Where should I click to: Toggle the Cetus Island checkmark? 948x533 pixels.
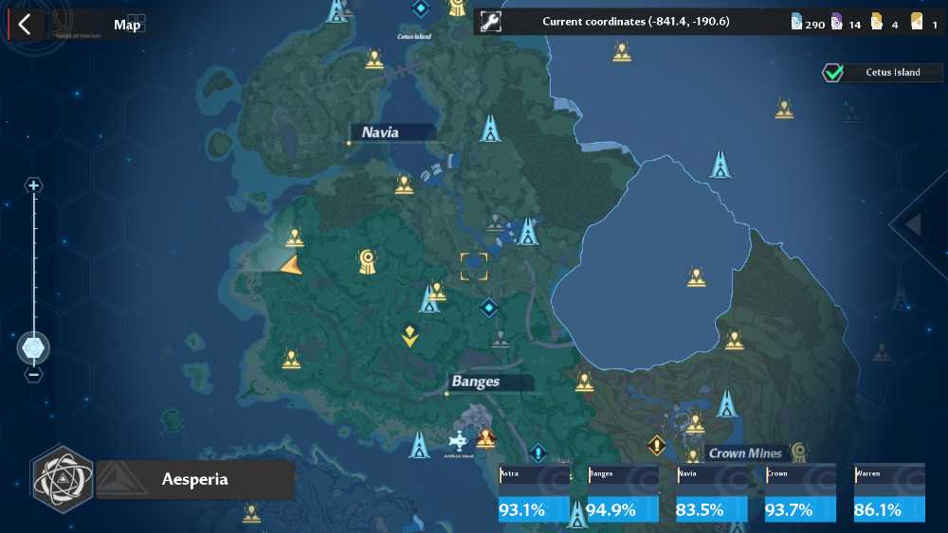click(x=832, y=73)
